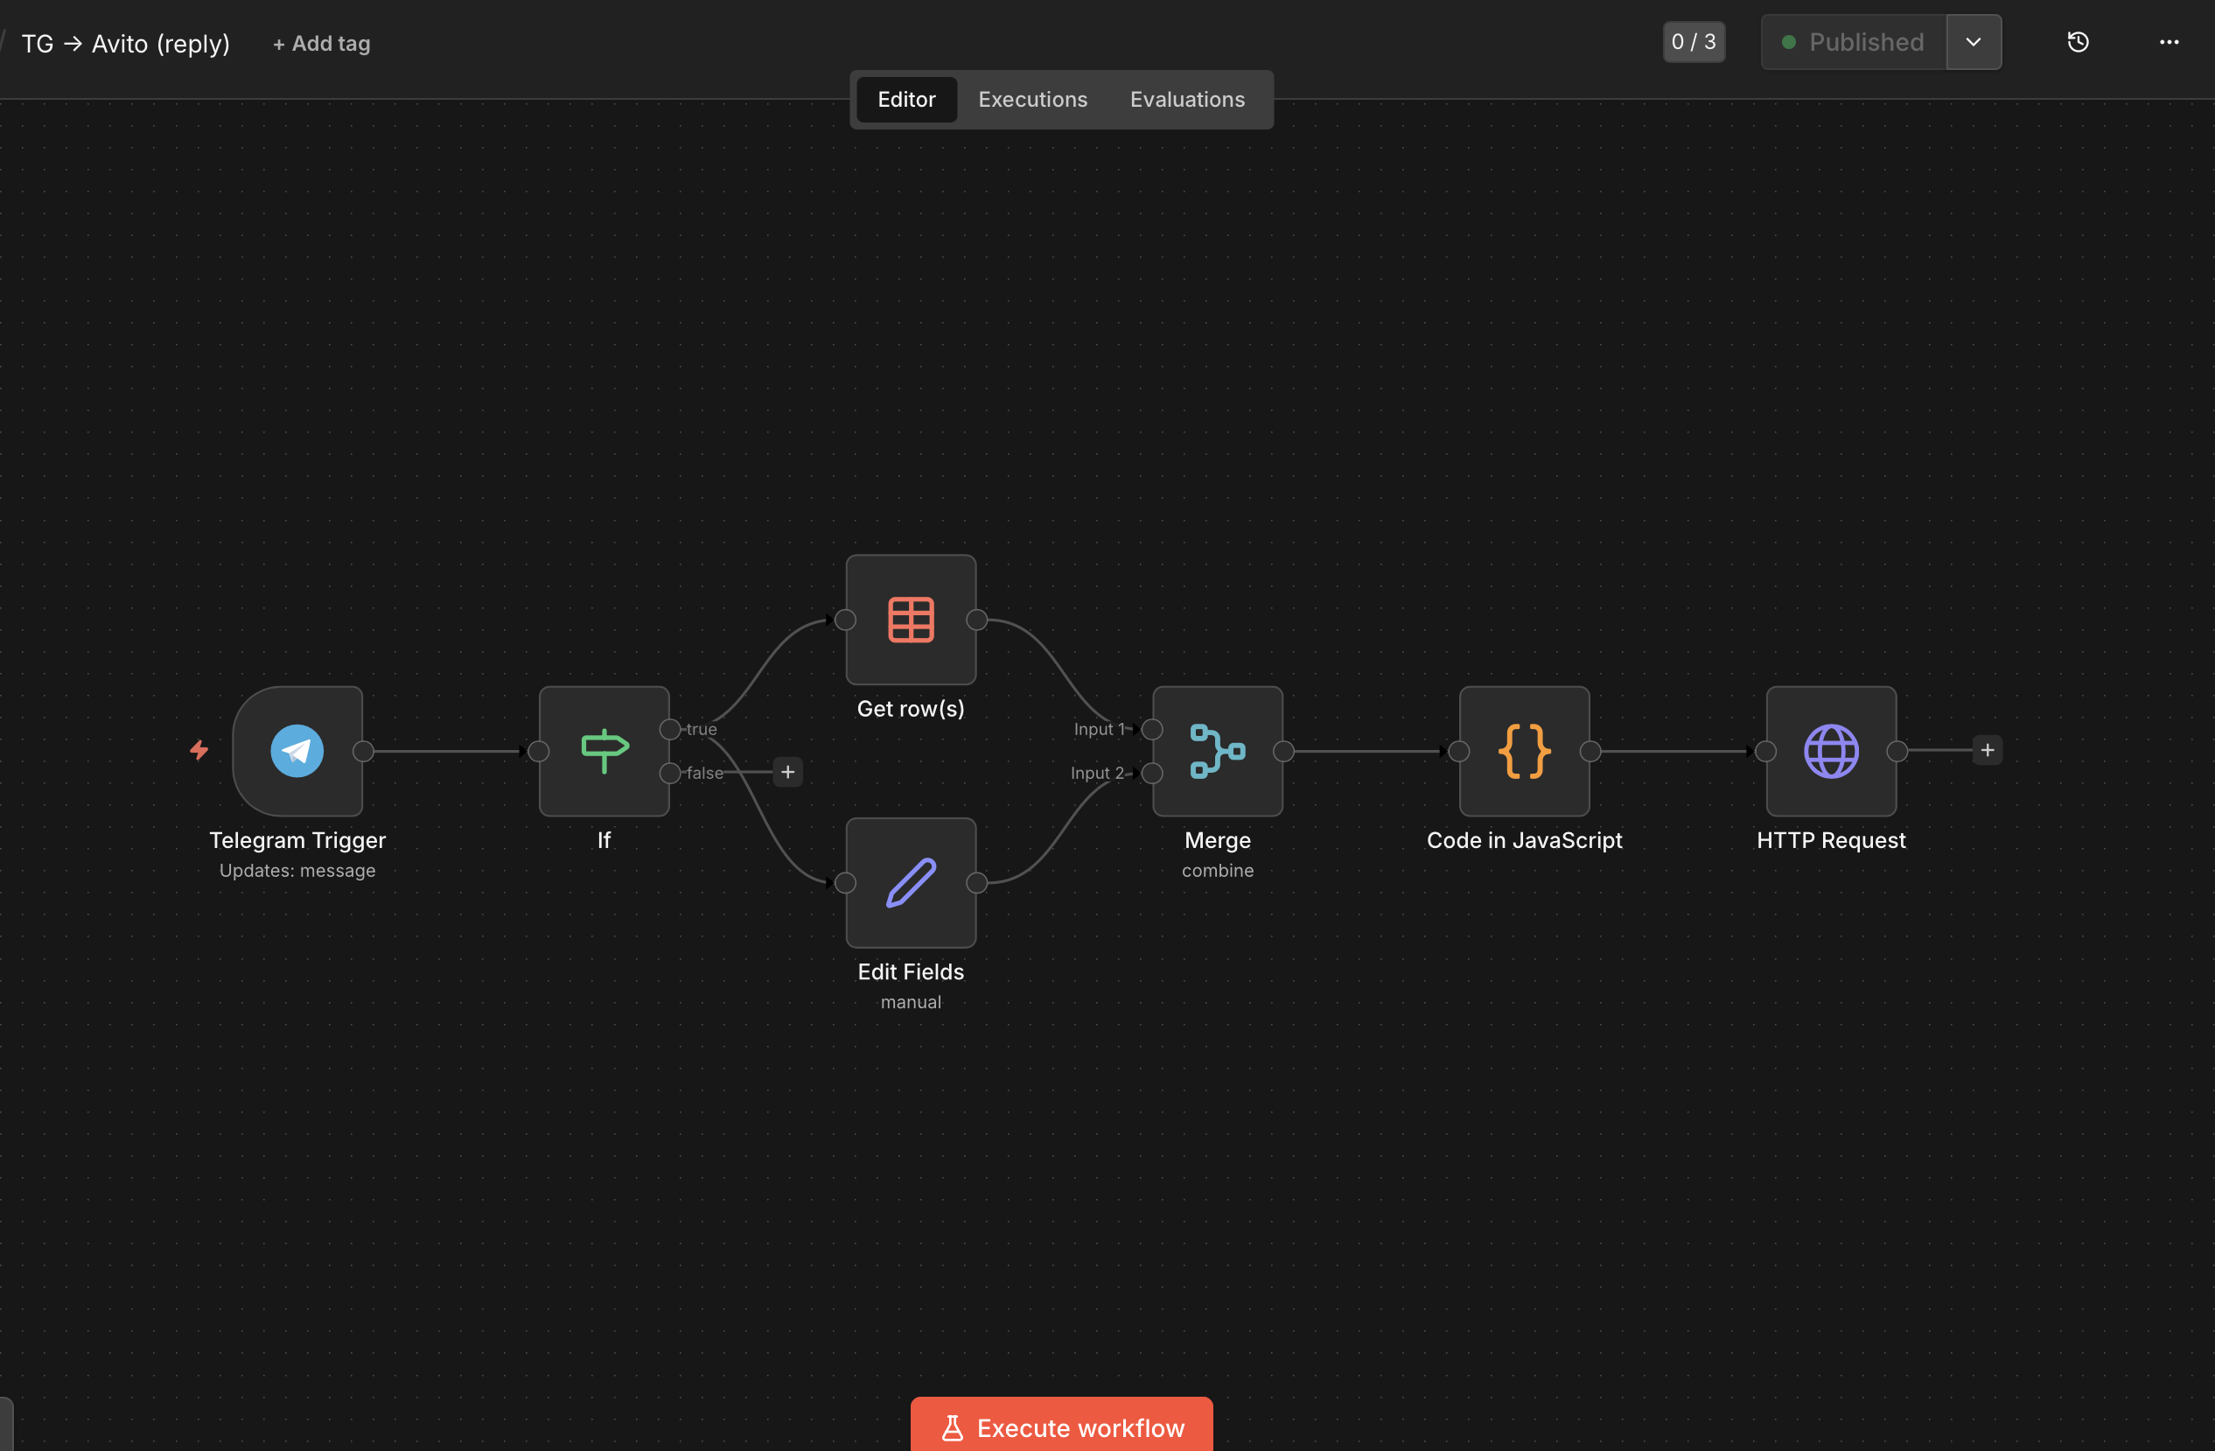Image resolution: width=2215 pixels, height=1451 pixels.
Task: Click the Code in JavaScript output connector
Action: (x=1590, y=751)
